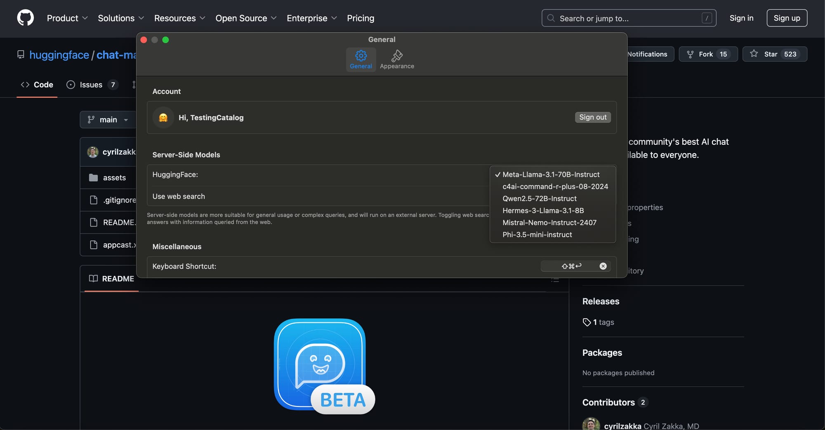Click the Code tab angle-brackets icon

[x=25, y=85]
